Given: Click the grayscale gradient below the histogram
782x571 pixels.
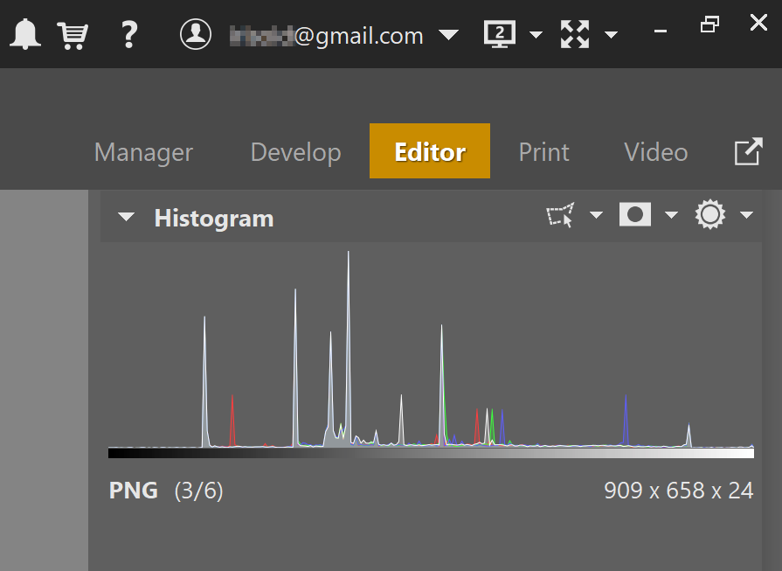Looking at the screenshot, I should point(430,452).
